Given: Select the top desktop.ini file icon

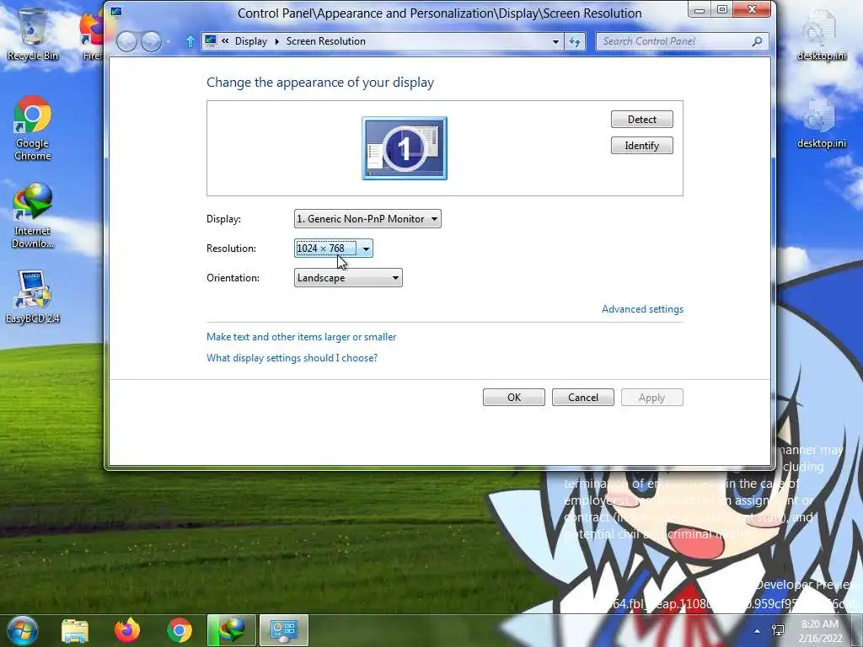Looking at the screenshot, I should coord(821,34).
